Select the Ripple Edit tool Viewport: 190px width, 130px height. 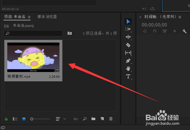point(128,37)
